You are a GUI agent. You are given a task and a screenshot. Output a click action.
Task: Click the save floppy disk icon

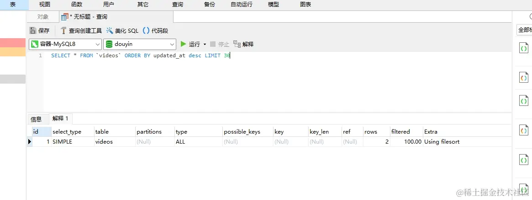[x=32, y=31]
